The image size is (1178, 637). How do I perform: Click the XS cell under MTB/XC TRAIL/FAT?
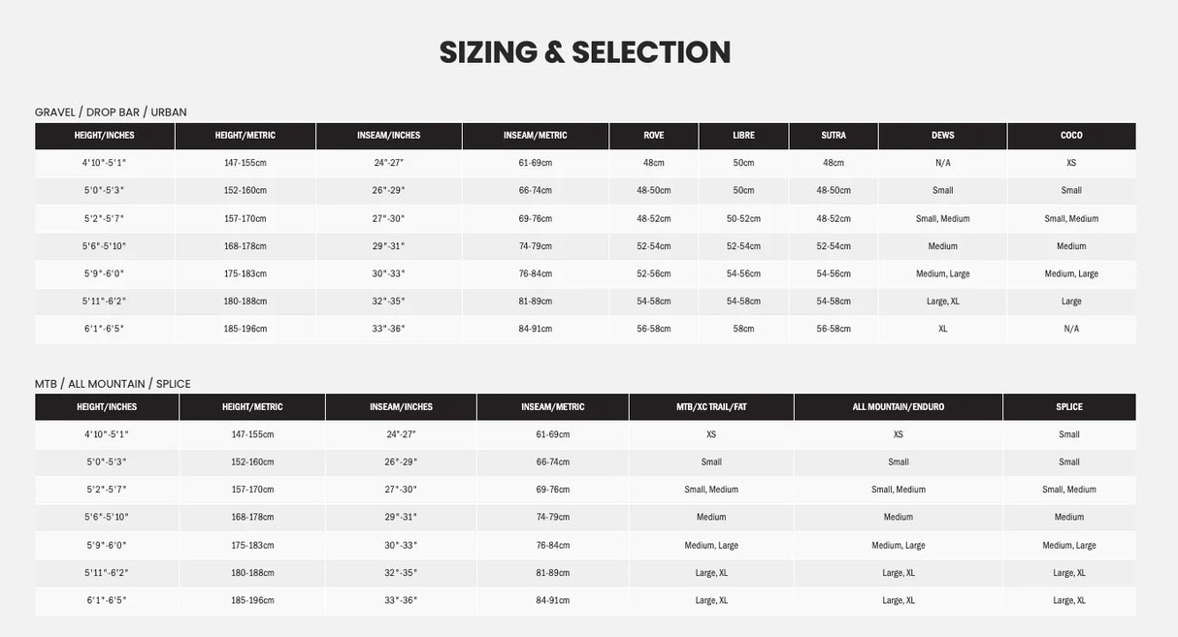(711, 434)
